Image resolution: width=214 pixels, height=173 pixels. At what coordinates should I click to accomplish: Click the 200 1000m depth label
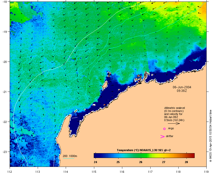click(x=70, y=156)
